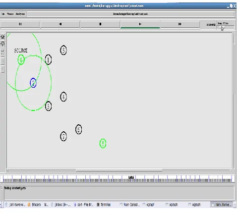Play the animation forward
239x213 pixels.
[x=140, y=24]
